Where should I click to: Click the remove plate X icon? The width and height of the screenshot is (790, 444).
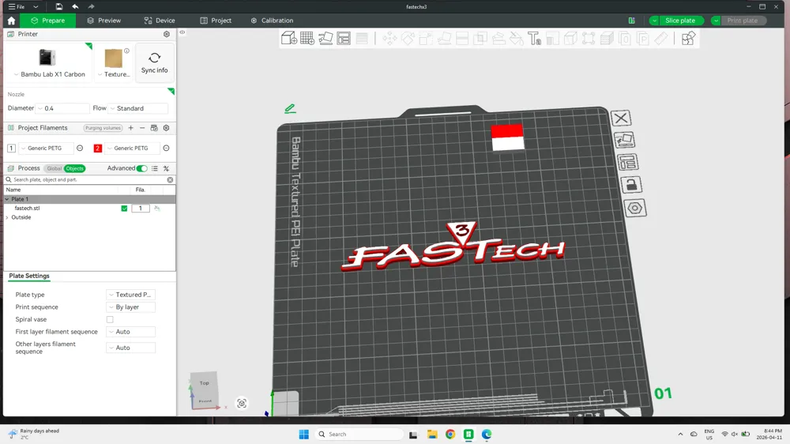[x=621, y=118]
